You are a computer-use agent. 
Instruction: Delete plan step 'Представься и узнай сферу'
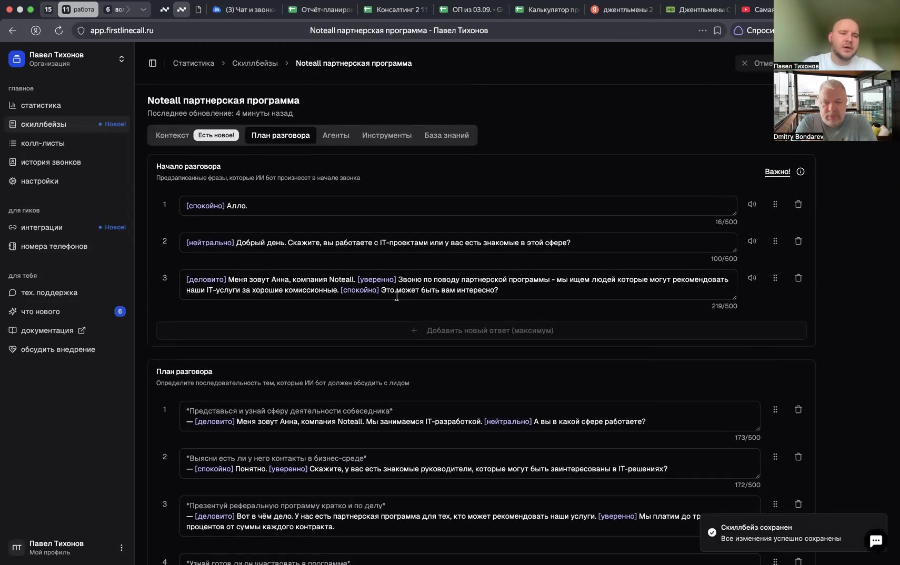click(798, 409)
